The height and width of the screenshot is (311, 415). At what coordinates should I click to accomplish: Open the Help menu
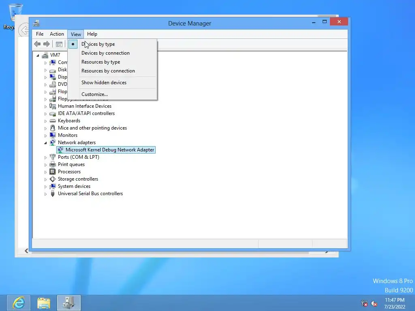click(92, 34)
